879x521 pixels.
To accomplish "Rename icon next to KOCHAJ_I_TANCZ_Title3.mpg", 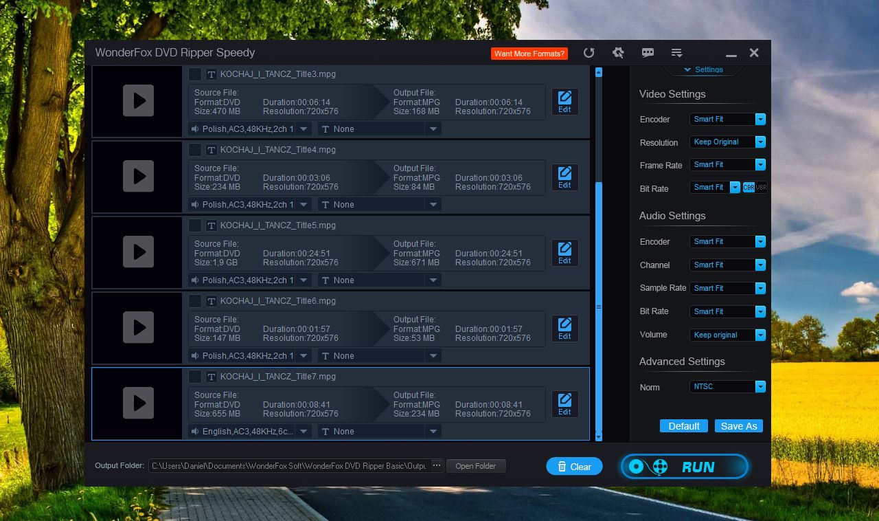I will click(x=212, y=74).
